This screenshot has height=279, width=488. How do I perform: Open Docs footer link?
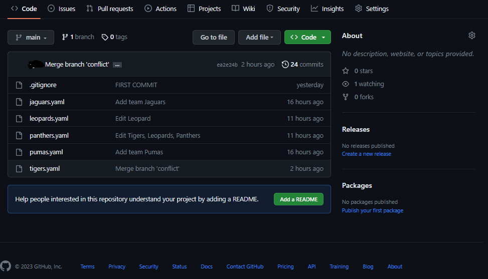click(206, 266)
